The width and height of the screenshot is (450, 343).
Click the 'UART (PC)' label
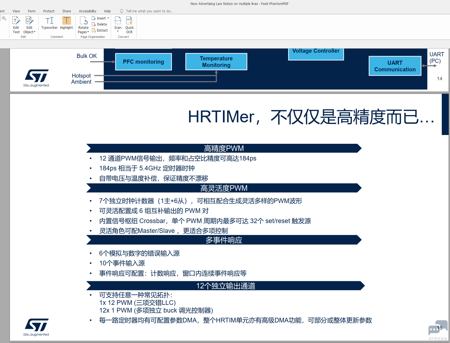point(437,58)
